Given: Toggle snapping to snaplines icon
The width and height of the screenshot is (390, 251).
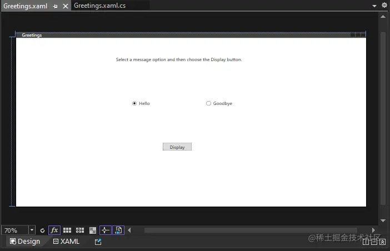Looking at the screenshot, I should (x=106, y=230).
